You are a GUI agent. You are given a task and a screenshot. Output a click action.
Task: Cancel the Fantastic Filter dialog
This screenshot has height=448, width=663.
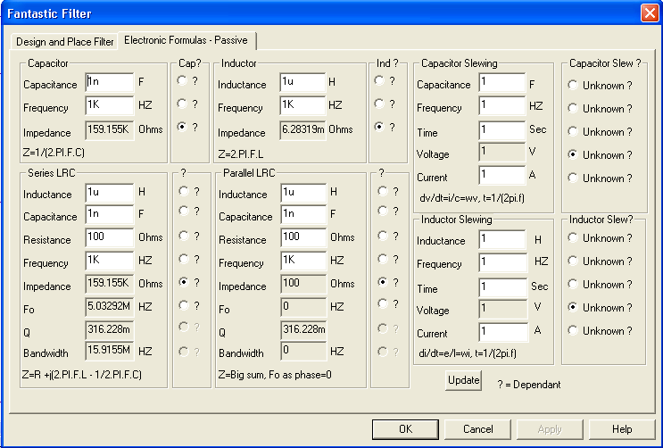click(477, 429)
